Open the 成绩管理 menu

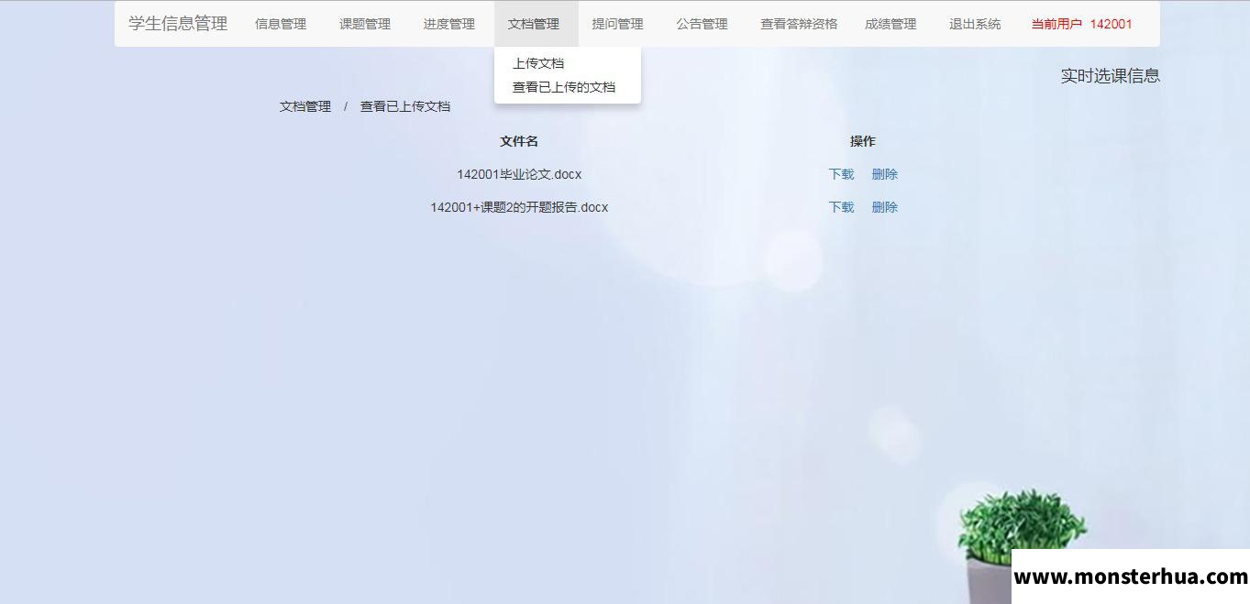point(890,24)
